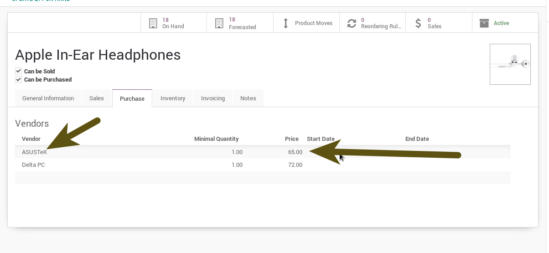Click the On Hand building icon
This screenshot has width=549, height=253.
point(153,23)
